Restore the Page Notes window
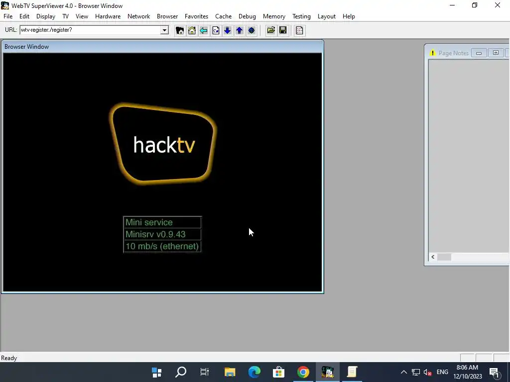 [496, 53]
